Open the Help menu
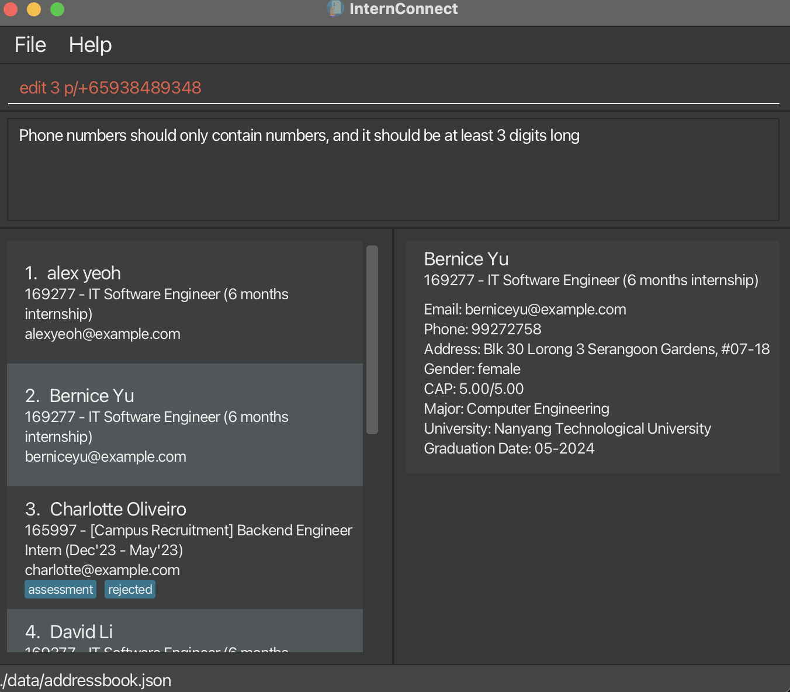Image resolution: width=790 pixels, height=692 pixels. 90,45
